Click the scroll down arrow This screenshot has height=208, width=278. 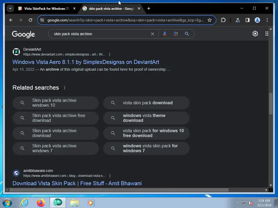pyautogui.click(x=271, y=185)
